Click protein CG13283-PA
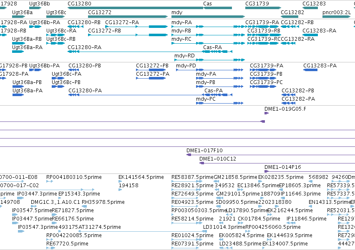The height and width of the screenshot is (250, 355). click(x=320, y=66)
